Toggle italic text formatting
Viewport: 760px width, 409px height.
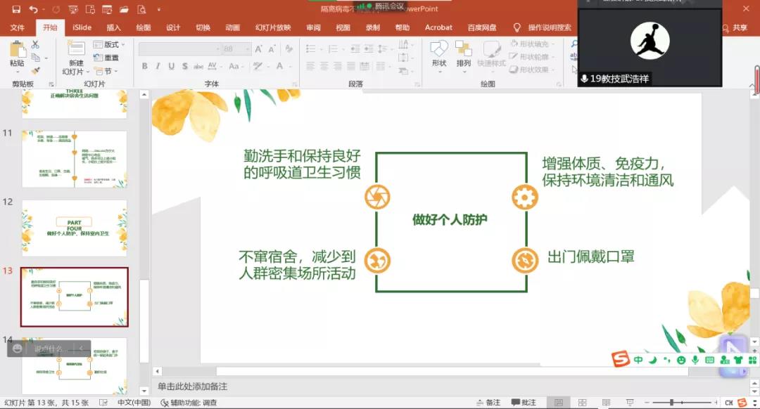point(158,66)
